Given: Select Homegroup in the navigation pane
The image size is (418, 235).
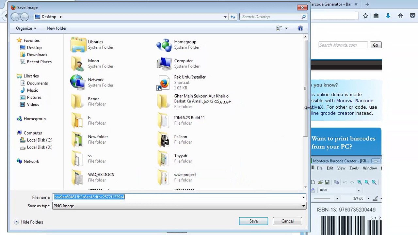Looking at the screenshot, I should coord(31,119).
